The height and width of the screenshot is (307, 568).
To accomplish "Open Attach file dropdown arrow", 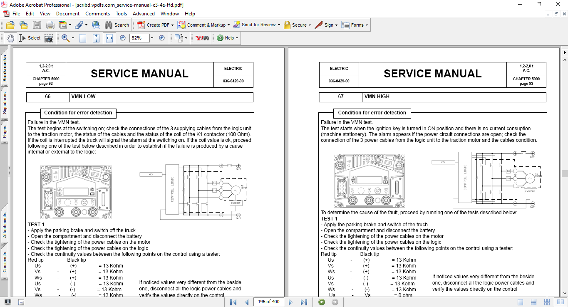I will tap(86, 25).
